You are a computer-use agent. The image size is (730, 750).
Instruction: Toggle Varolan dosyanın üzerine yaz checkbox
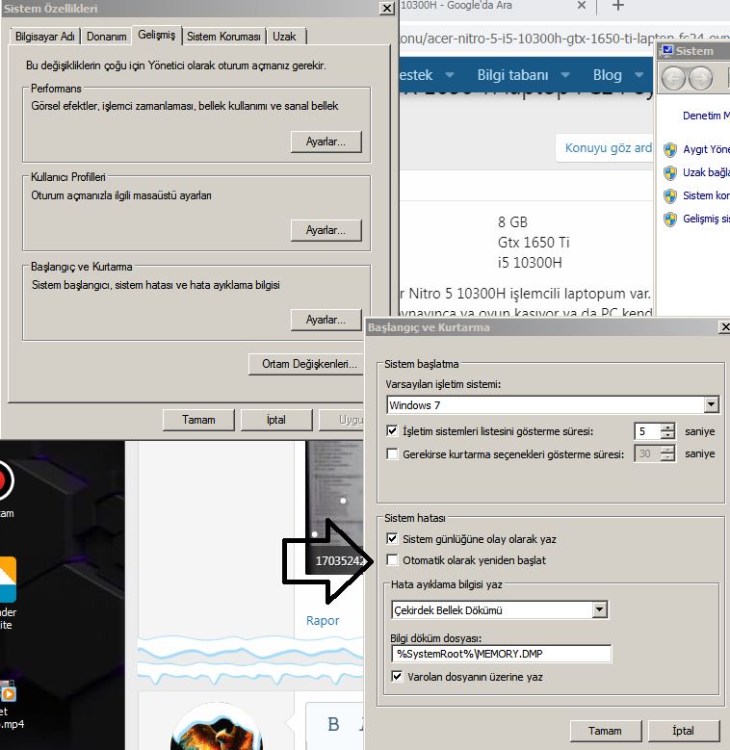397,676
